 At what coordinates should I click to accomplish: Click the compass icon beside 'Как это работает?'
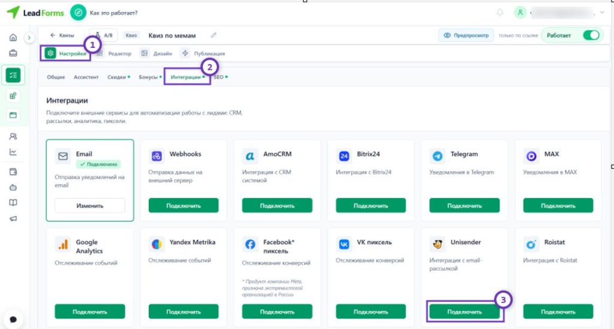(x=79, y=13)
